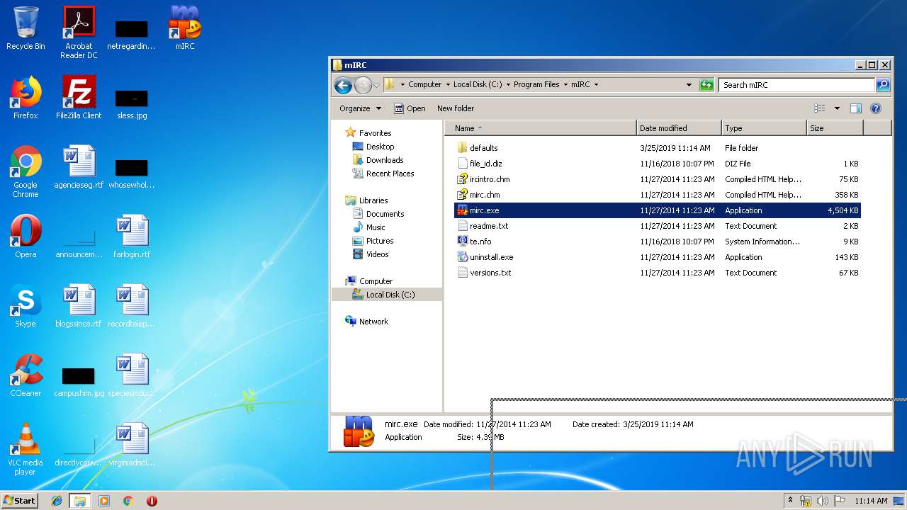This screenshot has width=907, height=510.
Task: Sort by Type column header
Action: pos(764,128)
